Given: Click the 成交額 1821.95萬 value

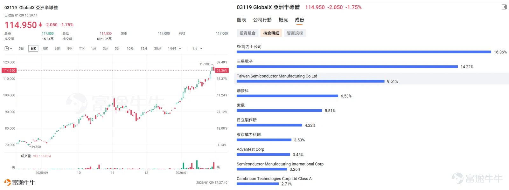Looking at the screenshot, I should coord(104,39).
